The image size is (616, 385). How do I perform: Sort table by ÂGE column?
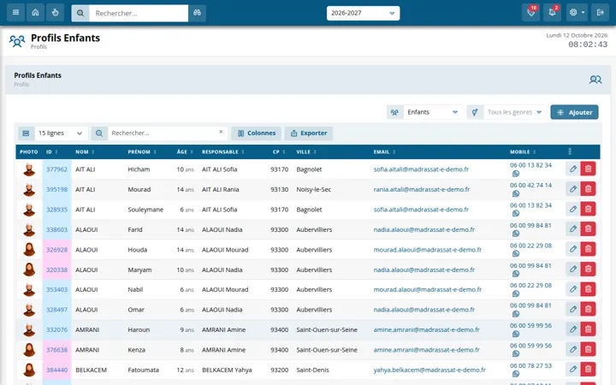(185, 152)
